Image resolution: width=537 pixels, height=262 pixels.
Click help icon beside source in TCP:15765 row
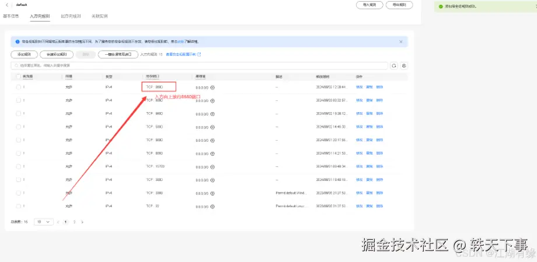pos(212,167)
